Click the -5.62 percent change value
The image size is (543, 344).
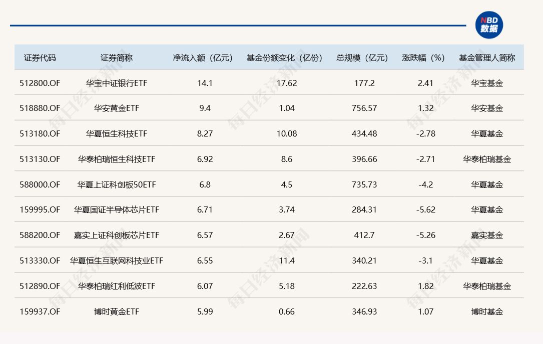pyautogui.click(x=425, y=210)
